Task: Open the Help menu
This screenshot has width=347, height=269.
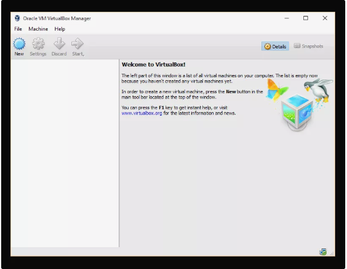Action: (x=60, y=29)
